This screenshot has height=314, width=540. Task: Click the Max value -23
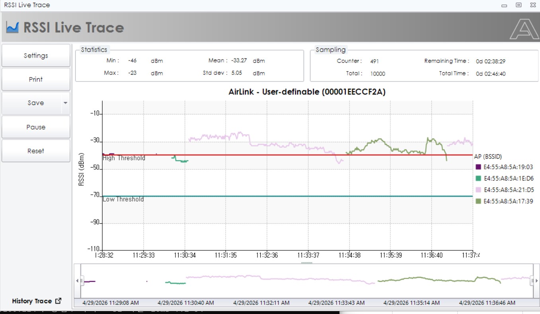pyautogui.click(x=133, y=73)
